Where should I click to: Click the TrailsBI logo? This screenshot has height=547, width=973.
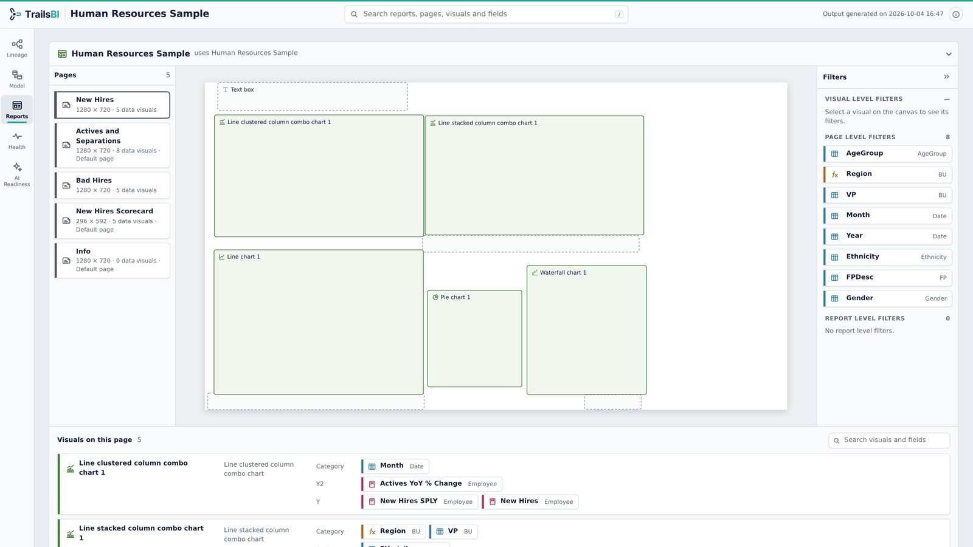click(x=34, y=14)
